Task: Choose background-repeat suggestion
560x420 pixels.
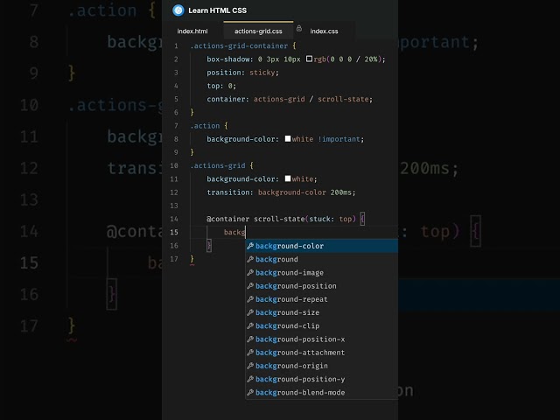Action: 322,299
